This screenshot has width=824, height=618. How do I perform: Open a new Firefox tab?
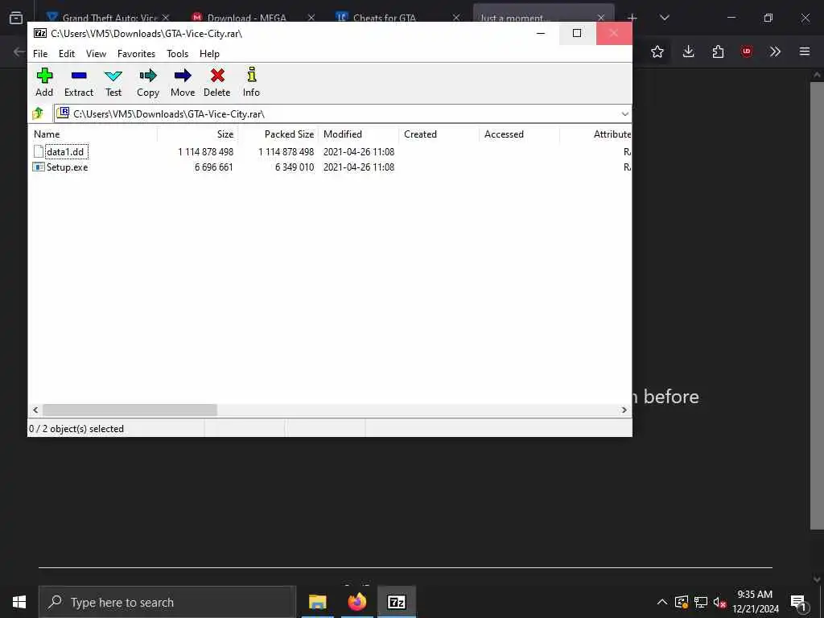[632, 18]
